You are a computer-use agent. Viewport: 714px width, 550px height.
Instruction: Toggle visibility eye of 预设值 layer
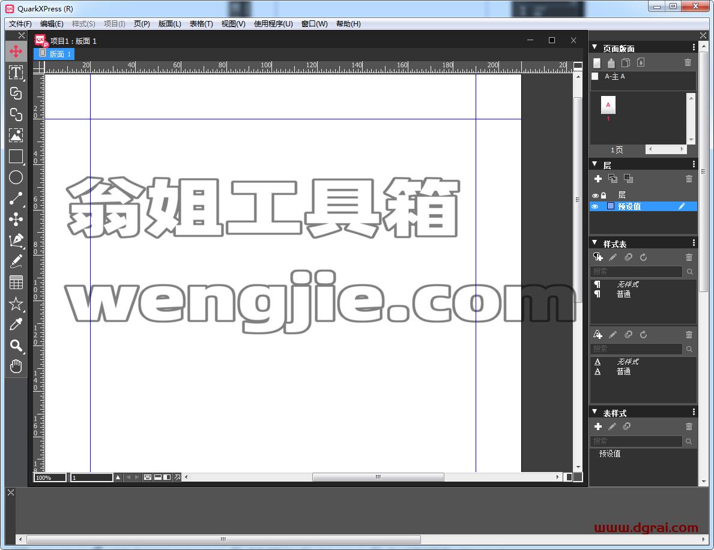coord(595,206)
